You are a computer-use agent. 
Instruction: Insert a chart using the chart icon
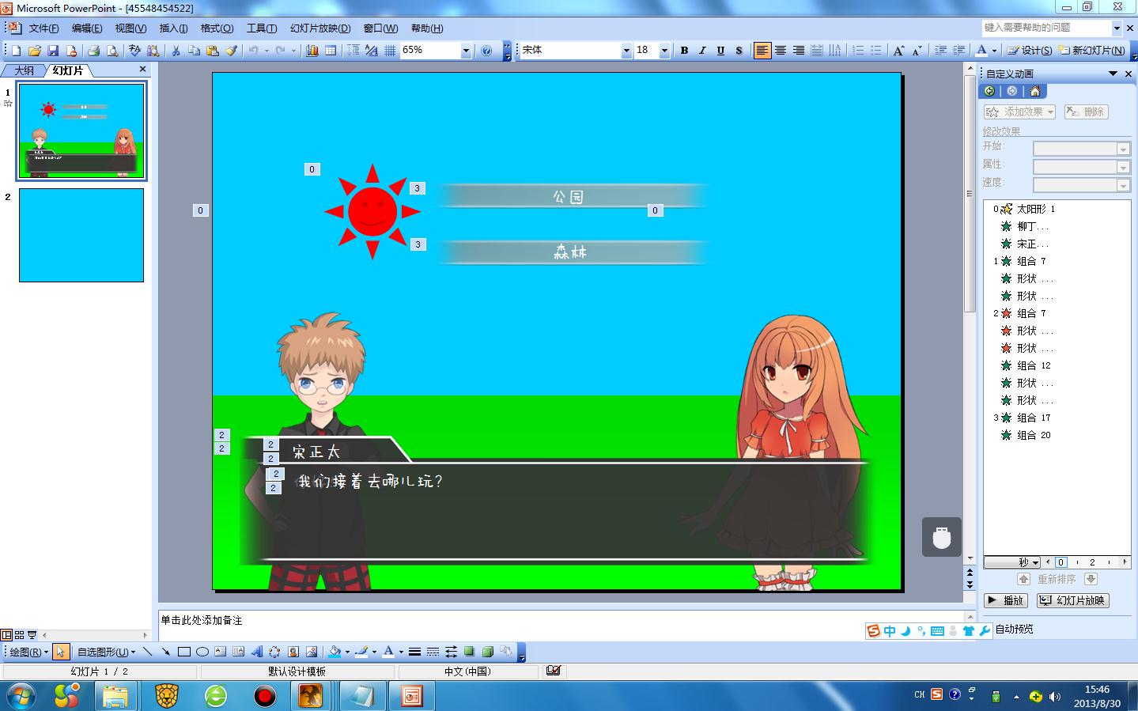(312, 51)
